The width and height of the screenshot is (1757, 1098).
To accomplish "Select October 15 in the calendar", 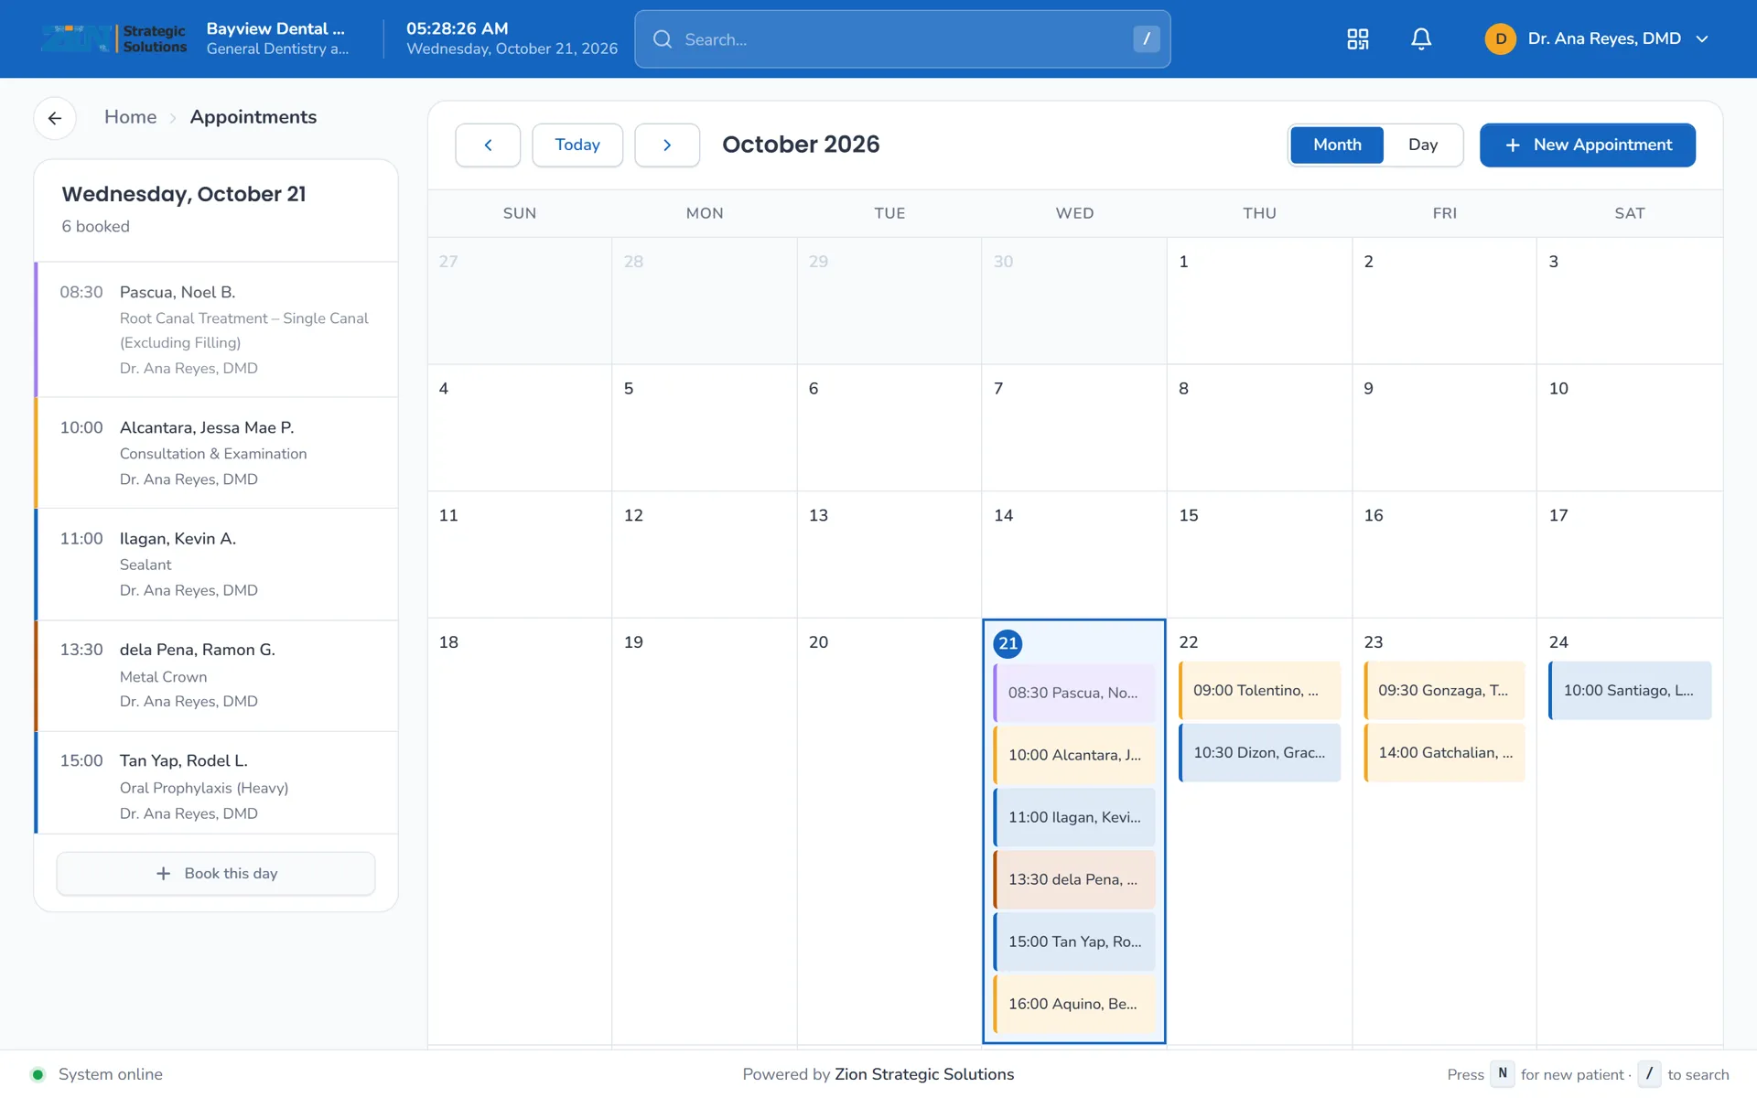I will tap(1259, 554).
